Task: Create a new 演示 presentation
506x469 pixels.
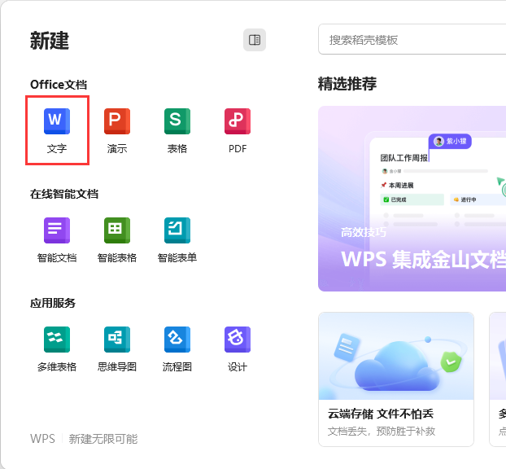Action: [x=117, y=130]
